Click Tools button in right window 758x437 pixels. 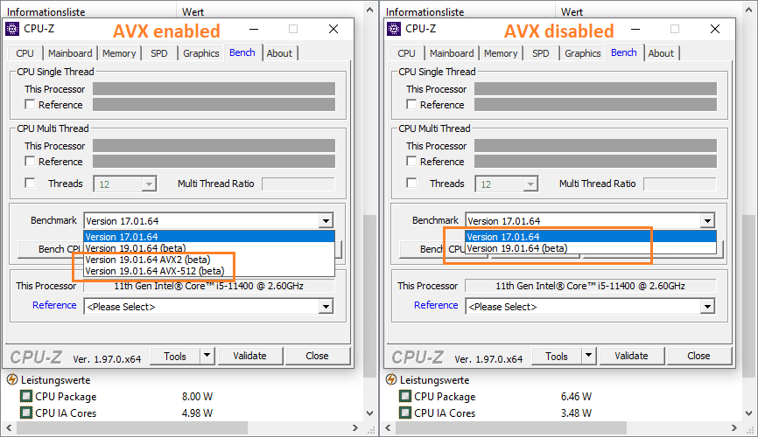(x=557, y=356)
